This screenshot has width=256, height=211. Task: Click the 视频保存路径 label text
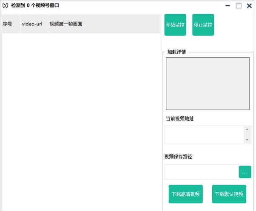pyautogui.click(x=178, y=157)
